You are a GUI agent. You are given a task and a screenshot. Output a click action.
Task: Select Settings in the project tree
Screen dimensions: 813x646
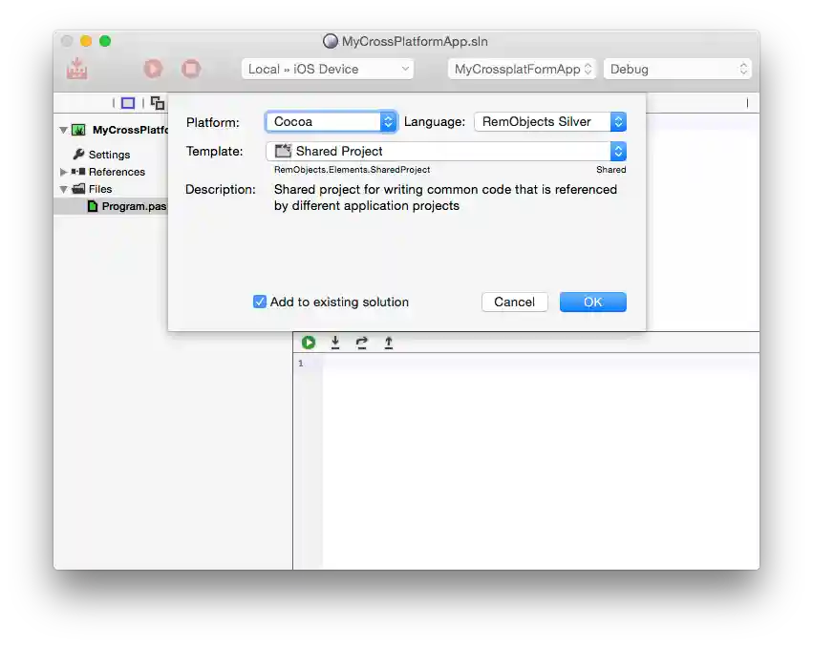click(x=110, y=155)
